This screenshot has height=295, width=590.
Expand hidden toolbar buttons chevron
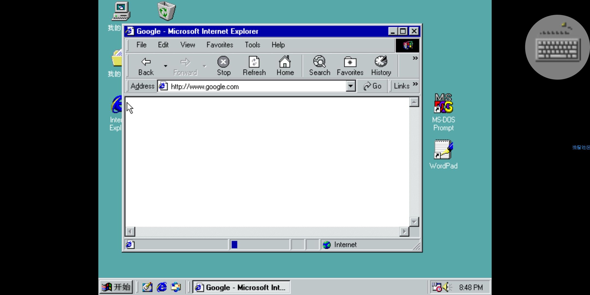click(x=415, y=58)
